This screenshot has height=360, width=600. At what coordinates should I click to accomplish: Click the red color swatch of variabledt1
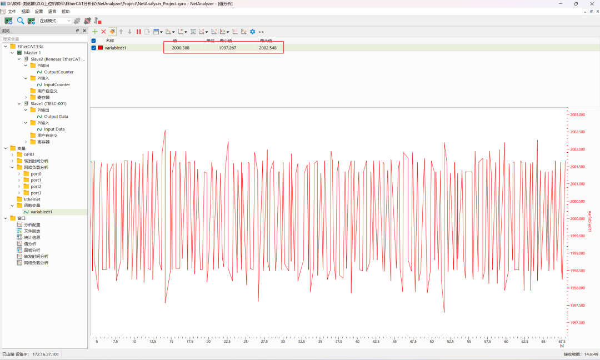100,48
